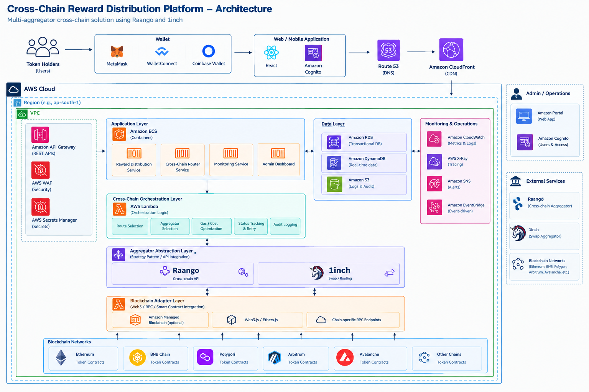The height and width of the screenshot is (392, 589).
Task: Click the Amazon Portal web app icon
Action: (x=524, y=116)
